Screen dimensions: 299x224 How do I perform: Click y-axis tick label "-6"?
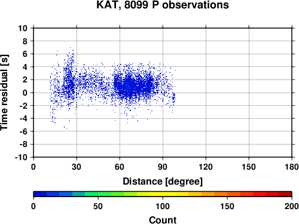point(23,131)
